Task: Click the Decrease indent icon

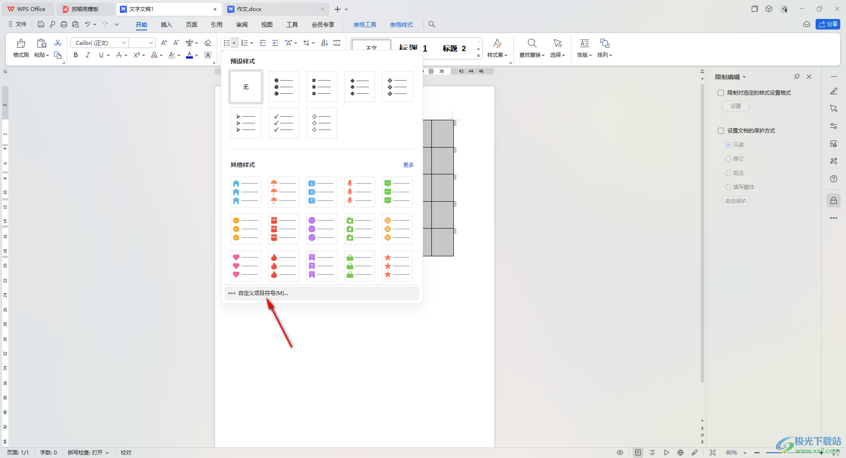Action: 263,43
